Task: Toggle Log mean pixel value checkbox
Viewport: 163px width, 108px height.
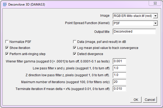Action: click(x=75, y=48)
